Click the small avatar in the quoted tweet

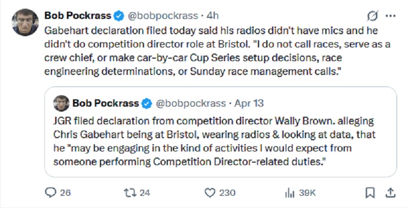pos(62,103)
